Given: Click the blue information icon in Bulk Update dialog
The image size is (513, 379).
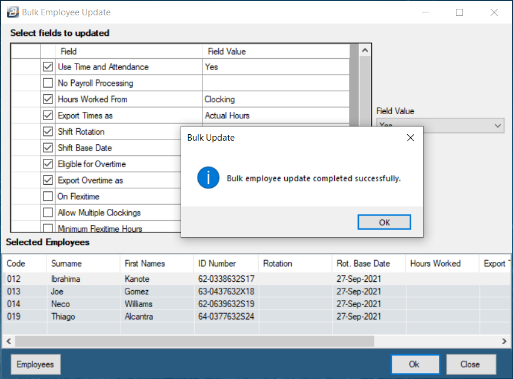Looking at the screenshot, I should tap(208, 178).
